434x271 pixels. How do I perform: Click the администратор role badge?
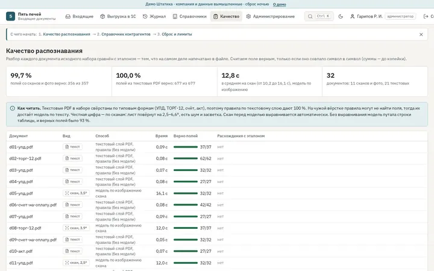[x=400, y=16]
